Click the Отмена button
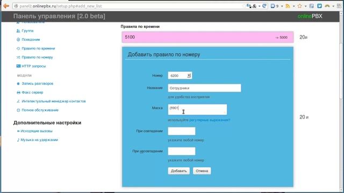 202,171
